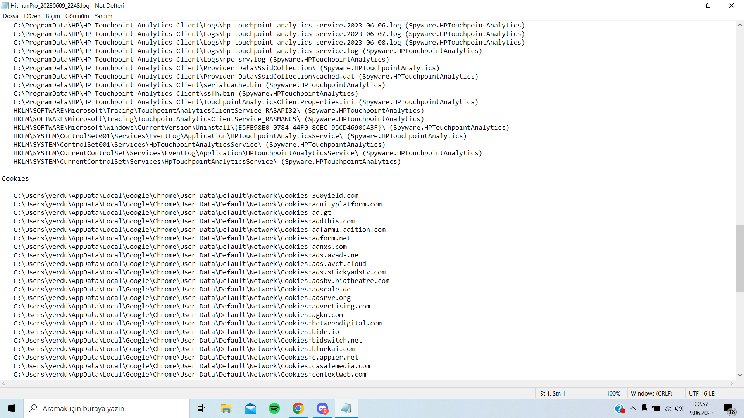Open Task View from the taskbar
Image resolution: width=744 pixels, height=418 pixels.
click(x=201, y=408)
